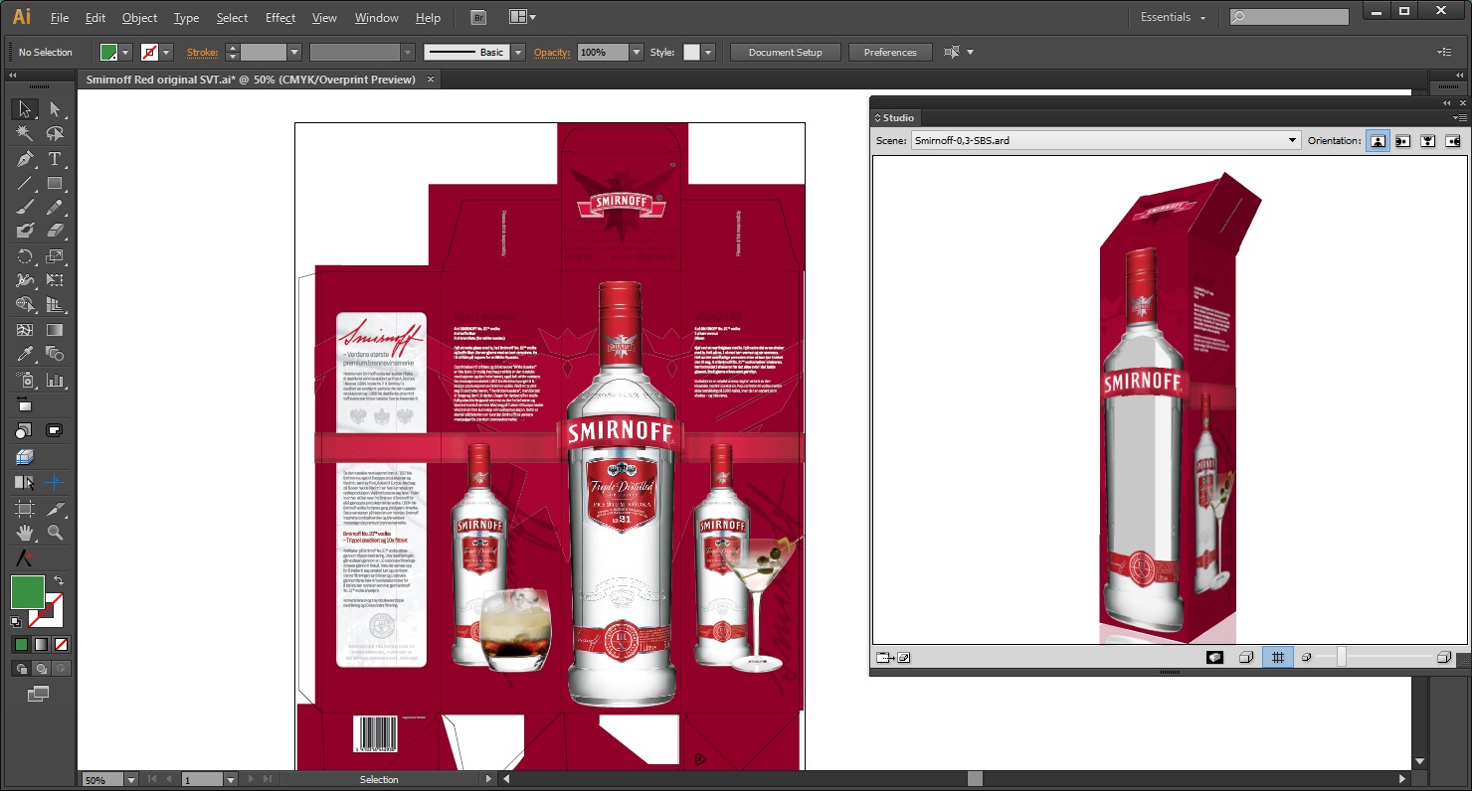This screenshot has height=791, width=1472.
Task: Select the Scale tool
Action: [55, 256]
